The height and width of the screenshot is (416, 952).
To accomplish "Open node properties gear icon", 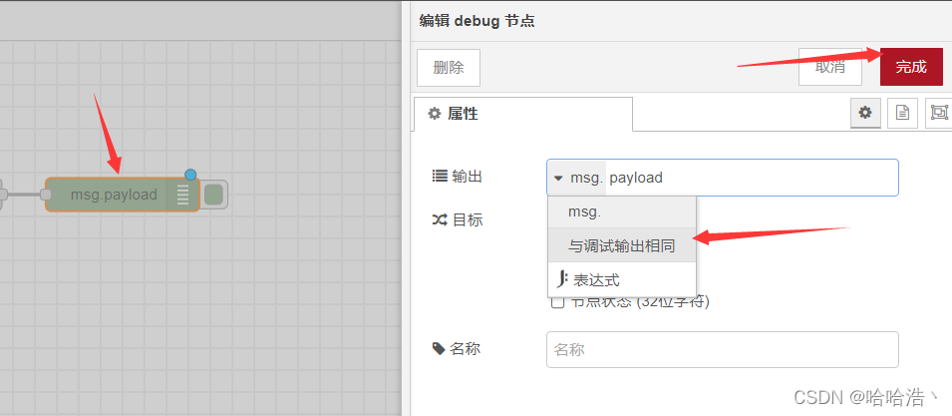I will [x=866, y=113].
